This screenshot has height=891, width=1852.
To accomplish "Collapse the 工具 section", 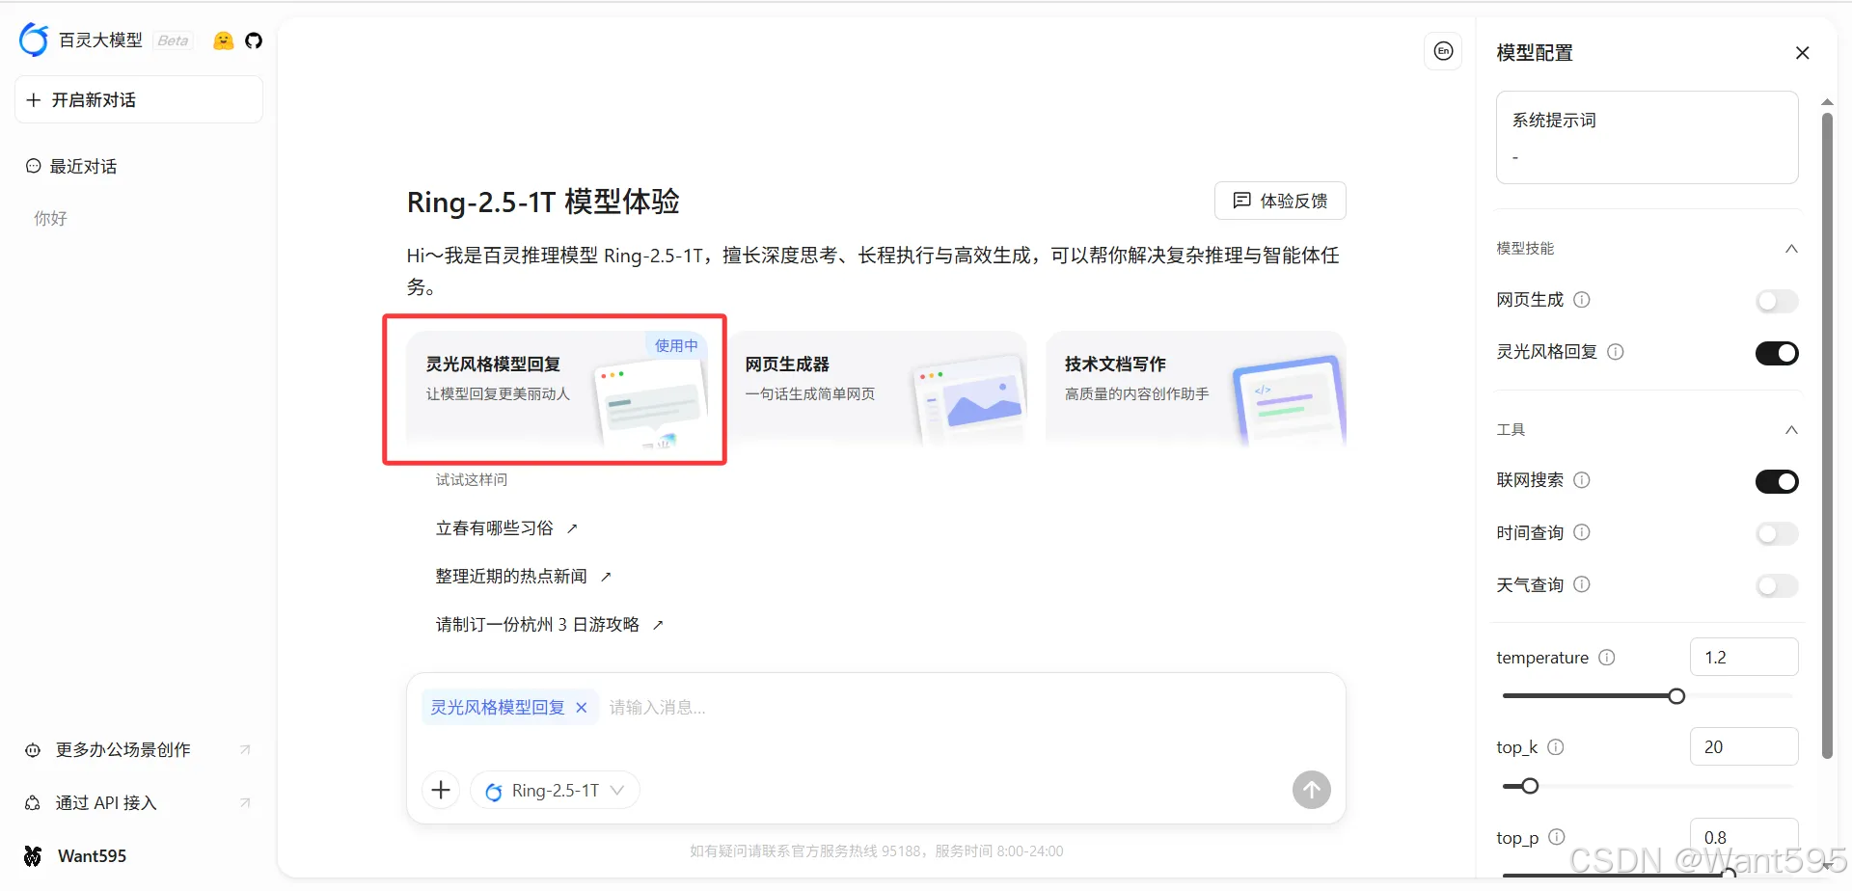I will pos(1791,430).
